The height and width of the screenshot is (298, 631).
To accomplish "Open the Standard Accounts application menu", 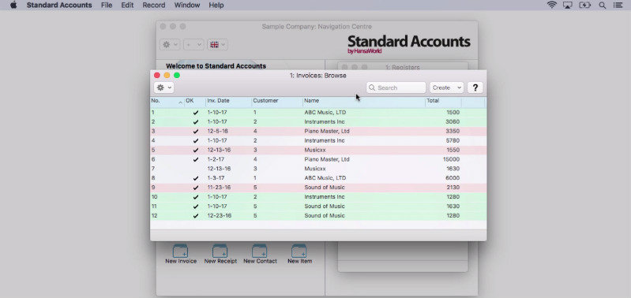I will click(x=59, y=6).
